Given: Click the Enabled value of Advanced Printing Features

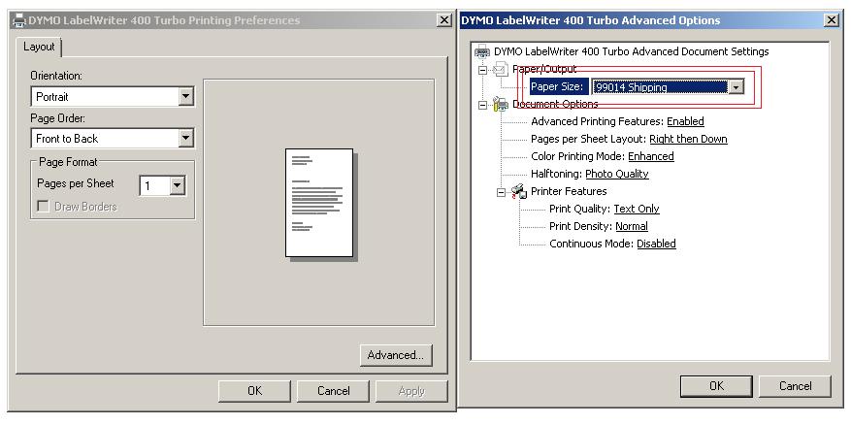Looking at the screenshot, I should [685, 121].
